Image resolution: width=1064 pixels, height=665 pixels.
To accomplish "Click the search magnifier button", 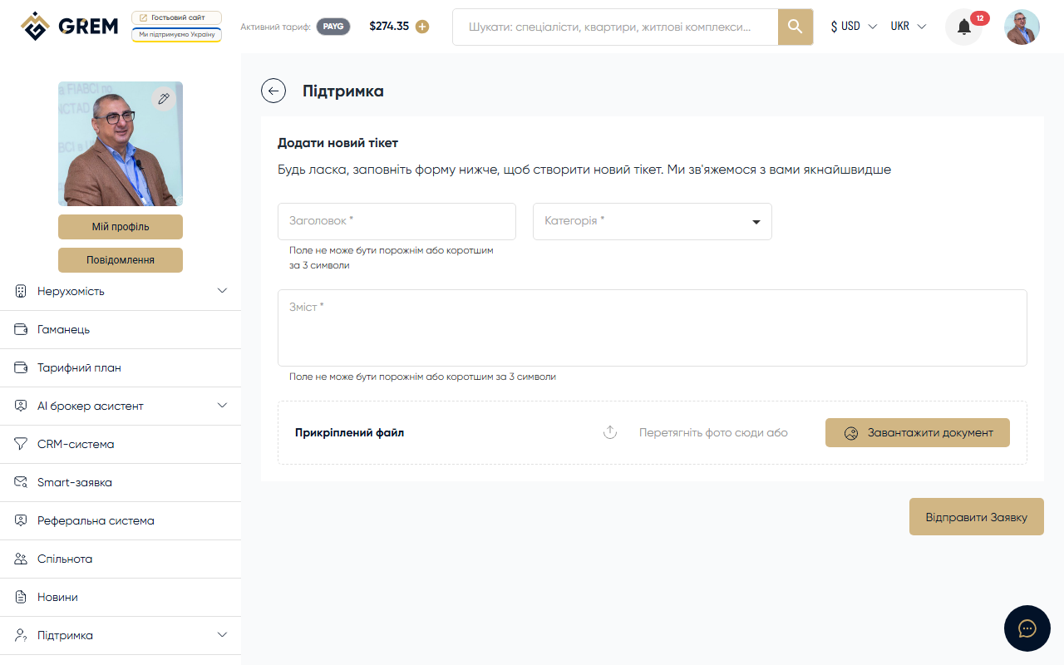I will [x=795, y=27].
